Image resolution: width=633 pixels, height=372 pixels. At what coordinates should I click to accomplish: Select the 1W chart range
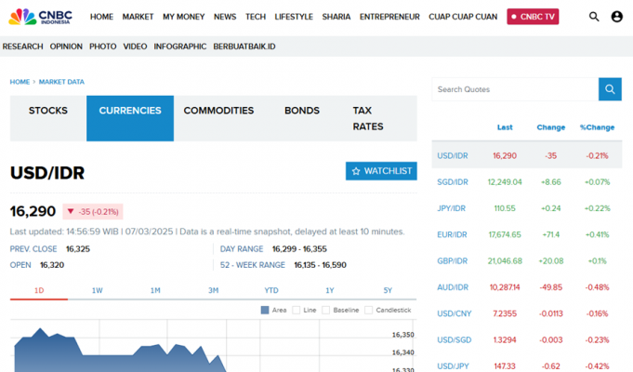(97, 290)
